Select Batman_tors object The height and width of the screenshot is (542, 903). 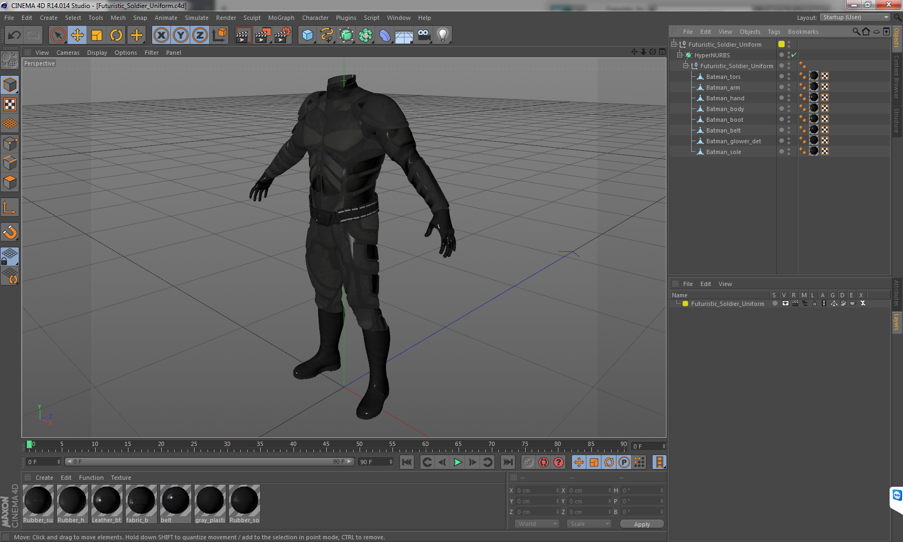coord(723,77)
